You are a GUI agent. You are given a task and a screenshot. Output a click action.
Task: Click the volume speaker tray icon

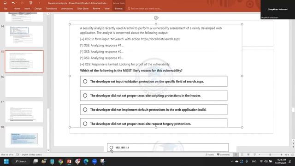point(266,161)
